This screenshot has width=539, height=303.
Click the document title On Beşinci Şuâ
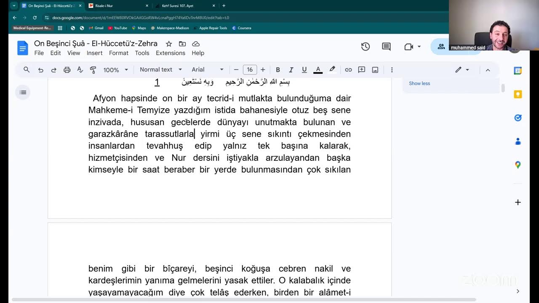point(96,43)
